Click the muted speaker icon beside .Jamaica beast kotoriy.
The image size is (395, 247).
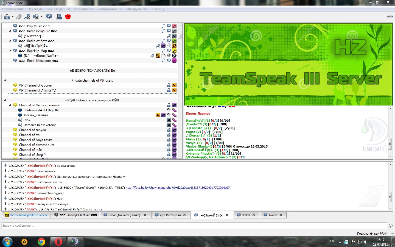[20, 125]
